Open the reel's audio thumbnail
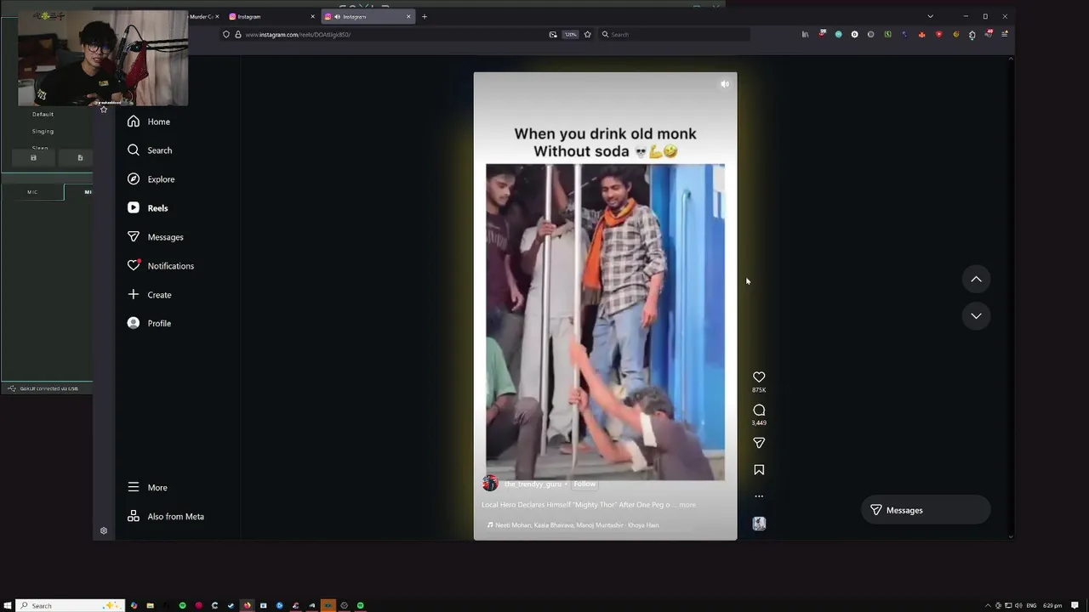Image resolution: width=1089 pixels, height=612 pixels. coord(759,524)
